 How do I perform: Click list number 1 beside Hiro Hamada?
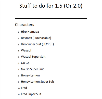(19, 32)
